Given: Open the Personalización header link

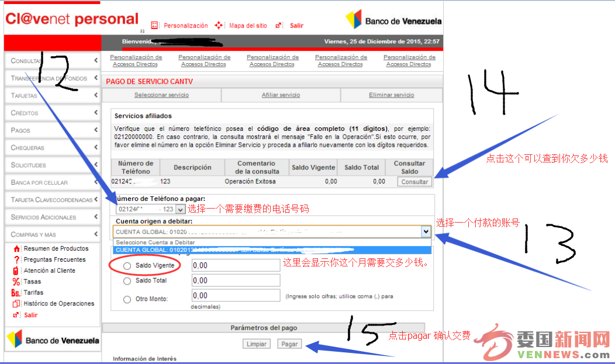Looking at the screenshot, I should 185,26.
